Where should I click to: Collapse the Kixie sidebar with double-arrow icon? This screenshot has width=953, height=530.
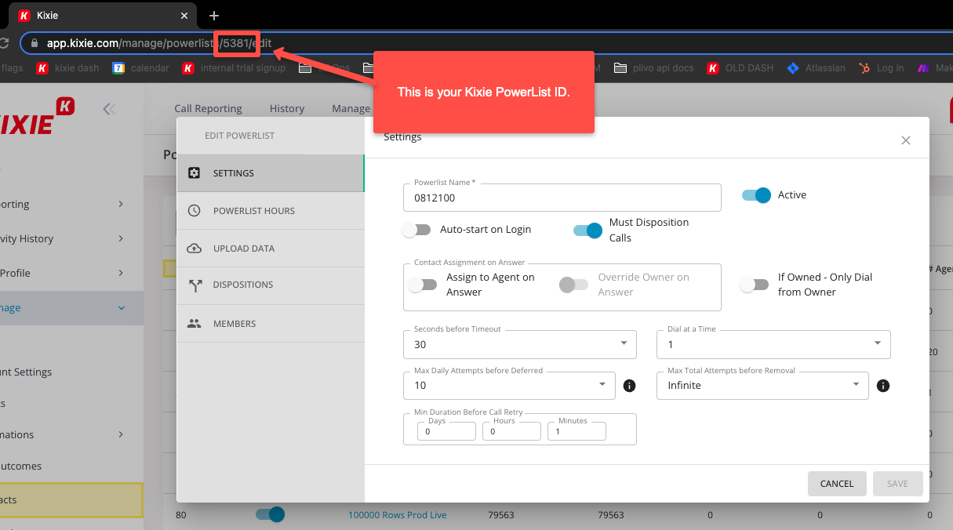point(109,109)
